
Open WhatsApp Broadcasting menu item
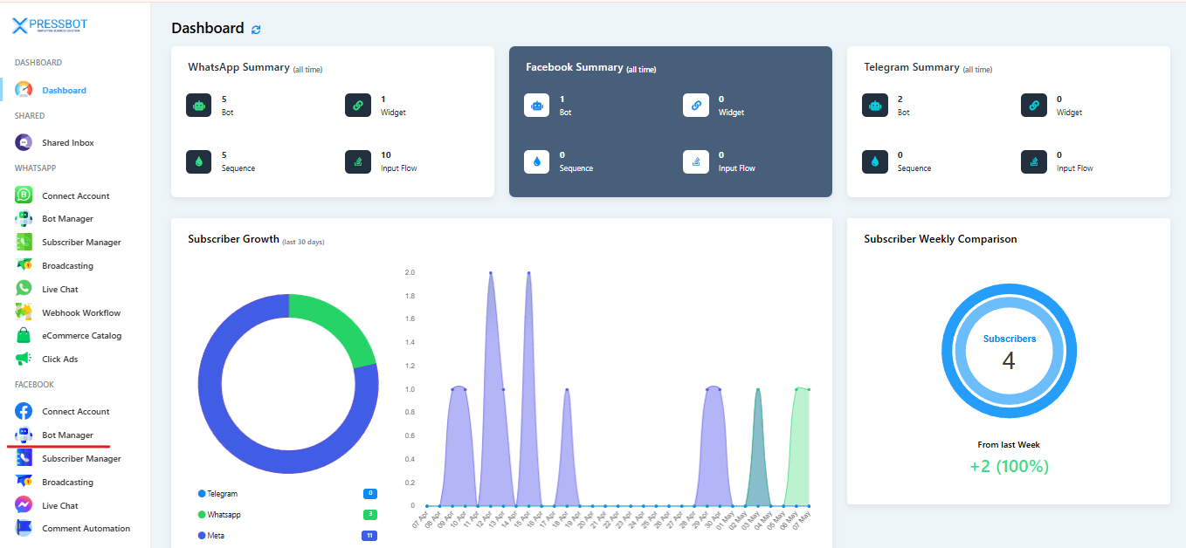click(67, 265)
